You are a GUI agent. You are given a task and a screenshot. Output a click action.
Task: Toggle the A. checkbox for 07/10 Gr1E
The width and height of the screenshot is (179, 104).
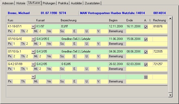(146, 39)
